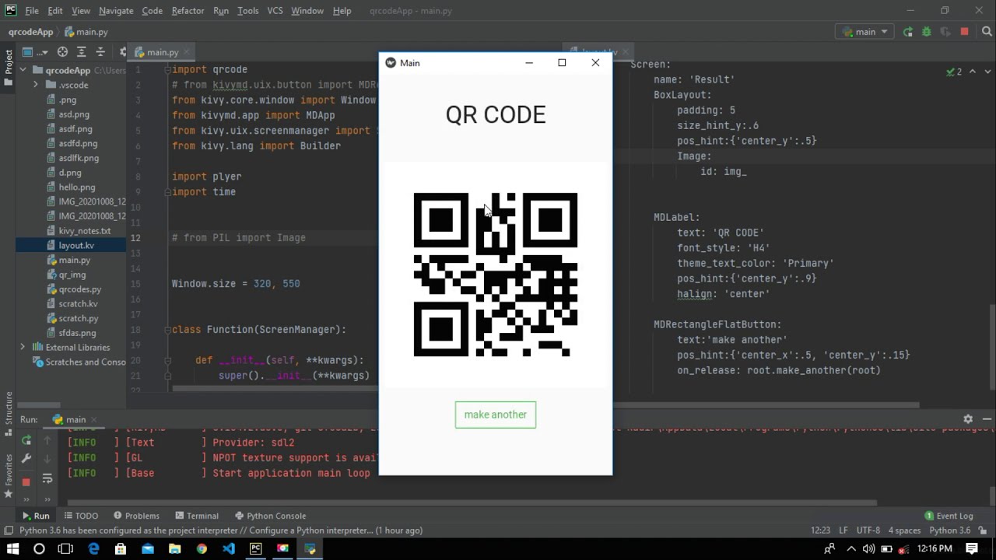Expand All in Project panel
The height and width of the screenshot is (560, 996).
tap(82, 52)
